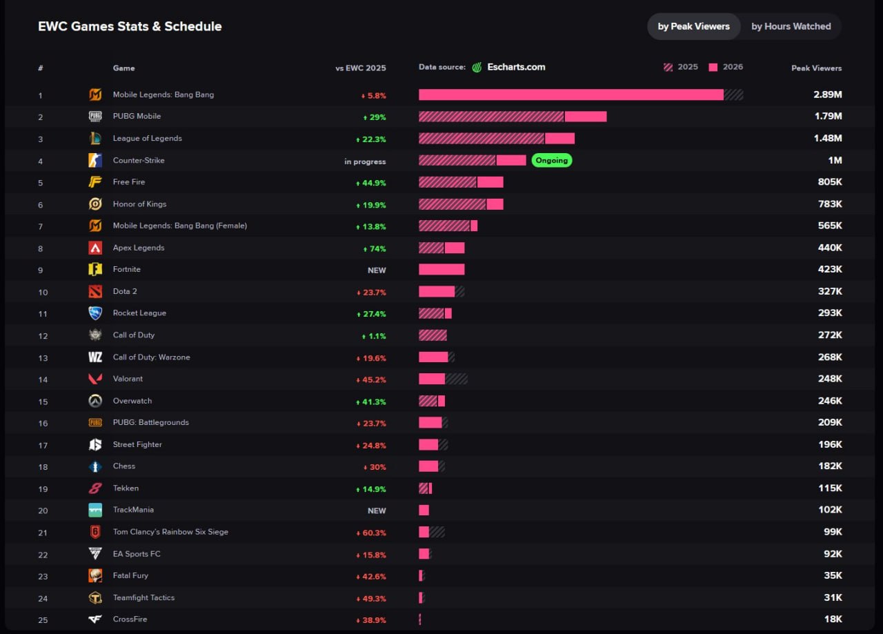Viewport: 883px width, 634px height.
Task: Click the Mobile Legends: Bang Bang viewers bar
Action: (x=581, y=95)
